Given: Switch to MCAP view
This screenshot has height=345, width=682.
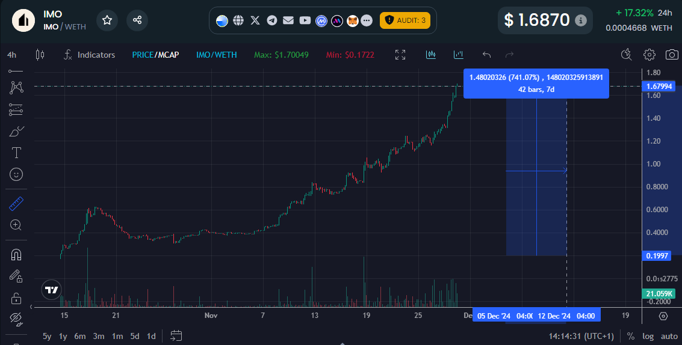Looking at the screenshot, I should pyautogui.click(x=169, y=55).
